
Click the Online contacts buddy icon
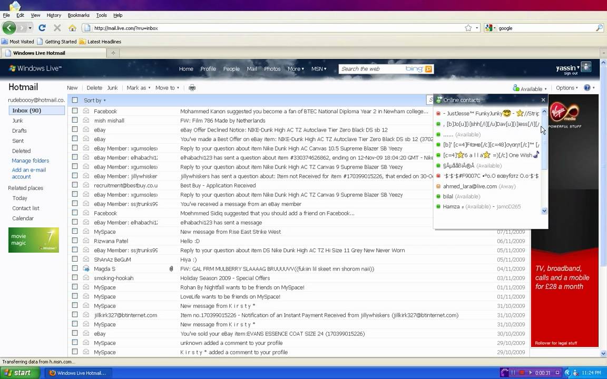pyautogui.click(x=439, y=100)
